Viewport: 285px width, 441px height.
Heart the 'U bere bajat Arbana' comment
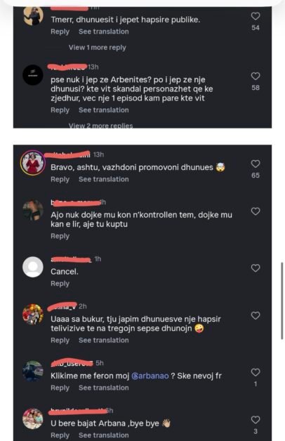pos(256,420)
